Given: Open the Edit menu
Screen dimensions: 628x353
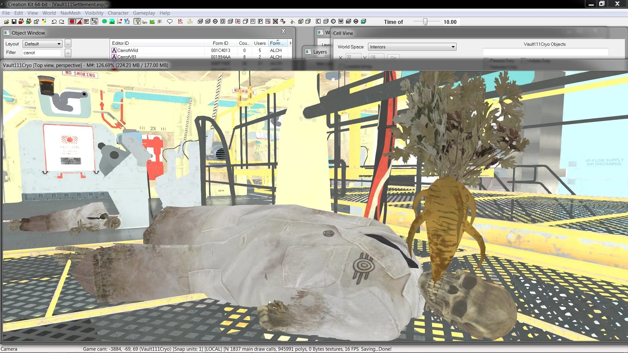Looking at the screenshot, I should point(19,13).
